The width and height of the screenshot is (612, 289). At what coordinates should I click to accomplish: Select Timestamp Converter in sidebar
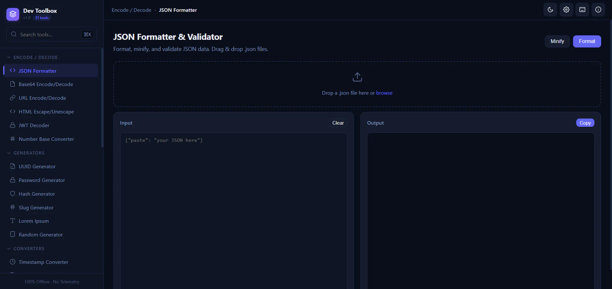(51, 262)
